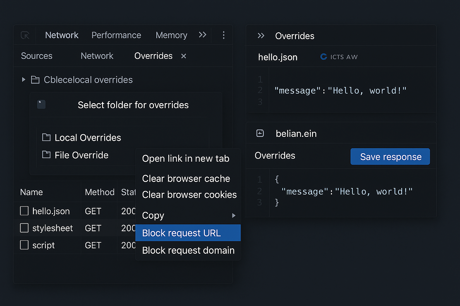Click the File Override folder icon
The image size is (460, 306).
pyautogui.click(x=46, y=155)
